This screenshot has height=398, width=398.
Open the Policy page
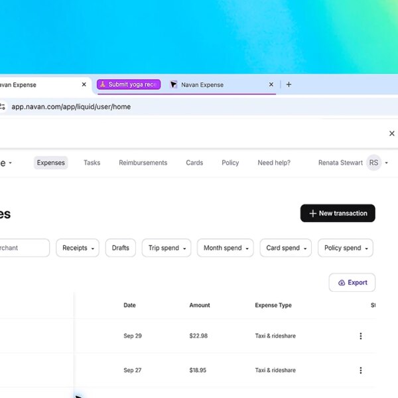(x=230, y=163)
